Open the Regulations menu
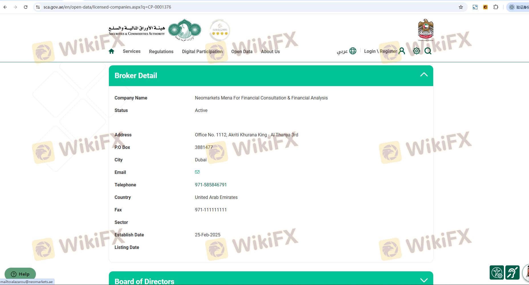Image resolution: width=529 pixels, height=285 pixels. pyautogui.click(x=161, y=51)
